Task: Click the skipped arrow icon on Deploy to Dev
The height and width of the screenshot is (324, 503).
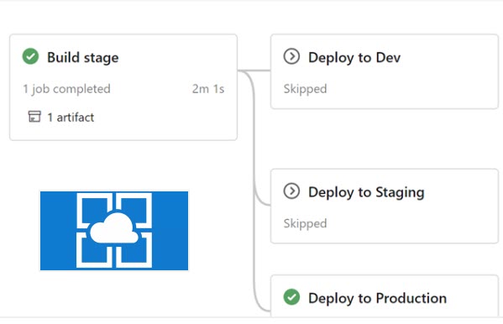Action: coord(291,56)
